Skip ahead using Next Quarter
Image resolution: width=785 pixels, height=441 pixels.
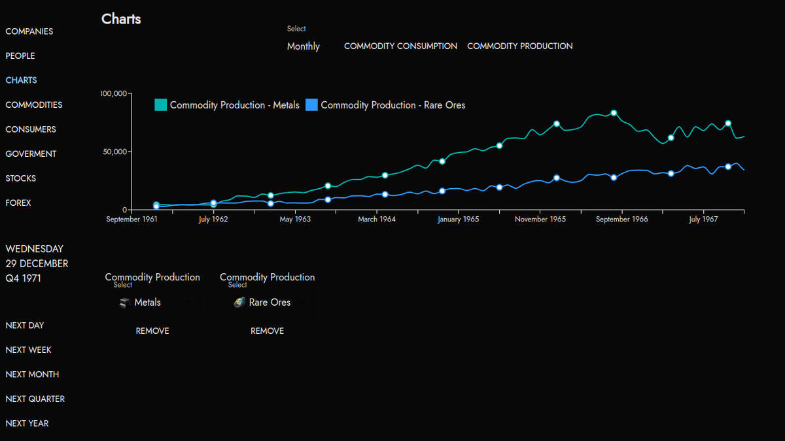pyautogui.click(x=35, y=399)
